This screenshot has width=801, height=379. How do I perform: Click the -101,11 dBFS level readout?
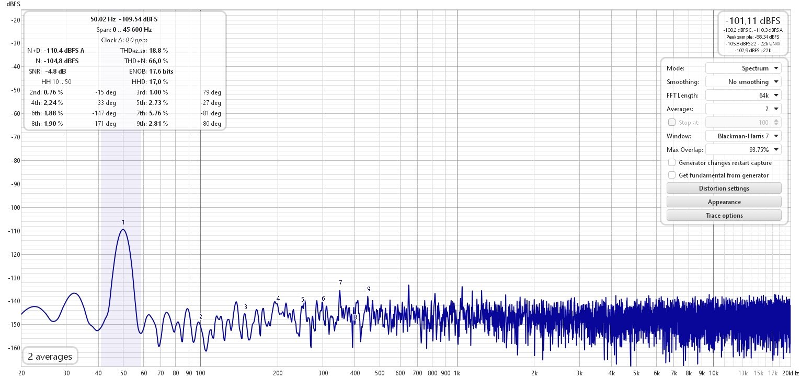752,21
